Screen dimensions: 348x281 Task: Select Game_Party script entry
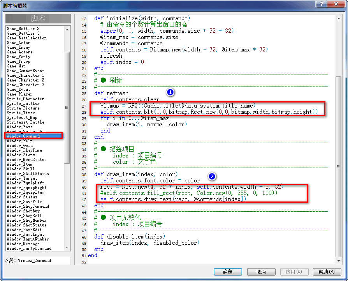[x=18, y=57]
